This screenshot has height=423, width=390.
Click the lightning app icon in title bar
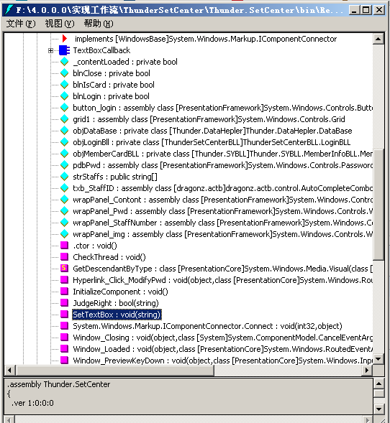click(x=9, y=10)
